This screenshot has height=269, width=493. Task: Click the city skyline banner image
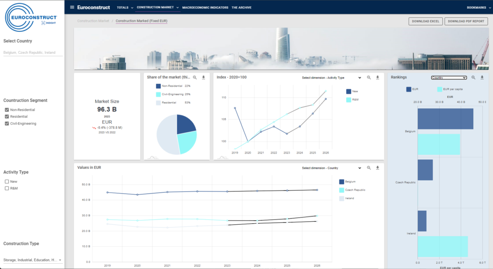click(281, 49)
